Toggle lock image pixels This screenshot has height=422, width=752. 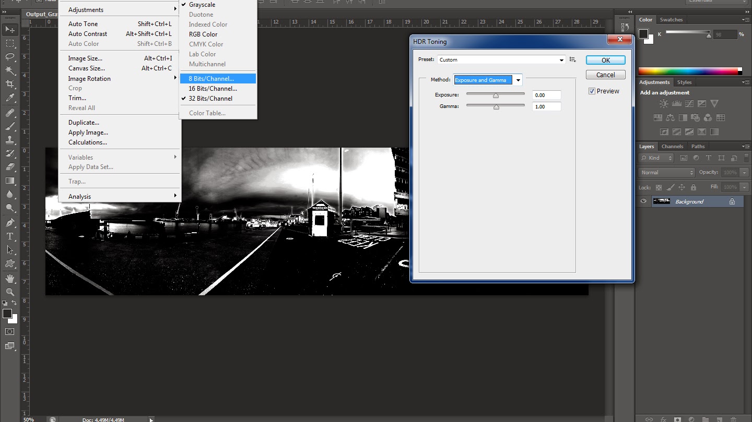point(671,187)
